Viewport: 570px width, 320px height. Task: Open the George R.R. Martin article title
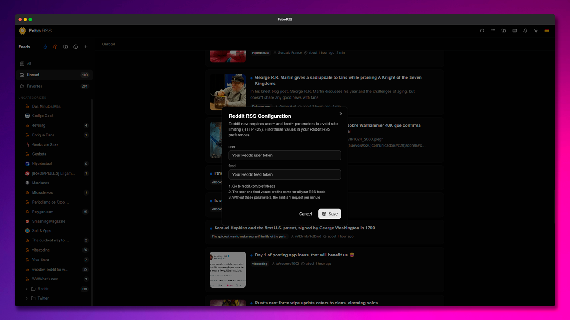coord(338,80)
